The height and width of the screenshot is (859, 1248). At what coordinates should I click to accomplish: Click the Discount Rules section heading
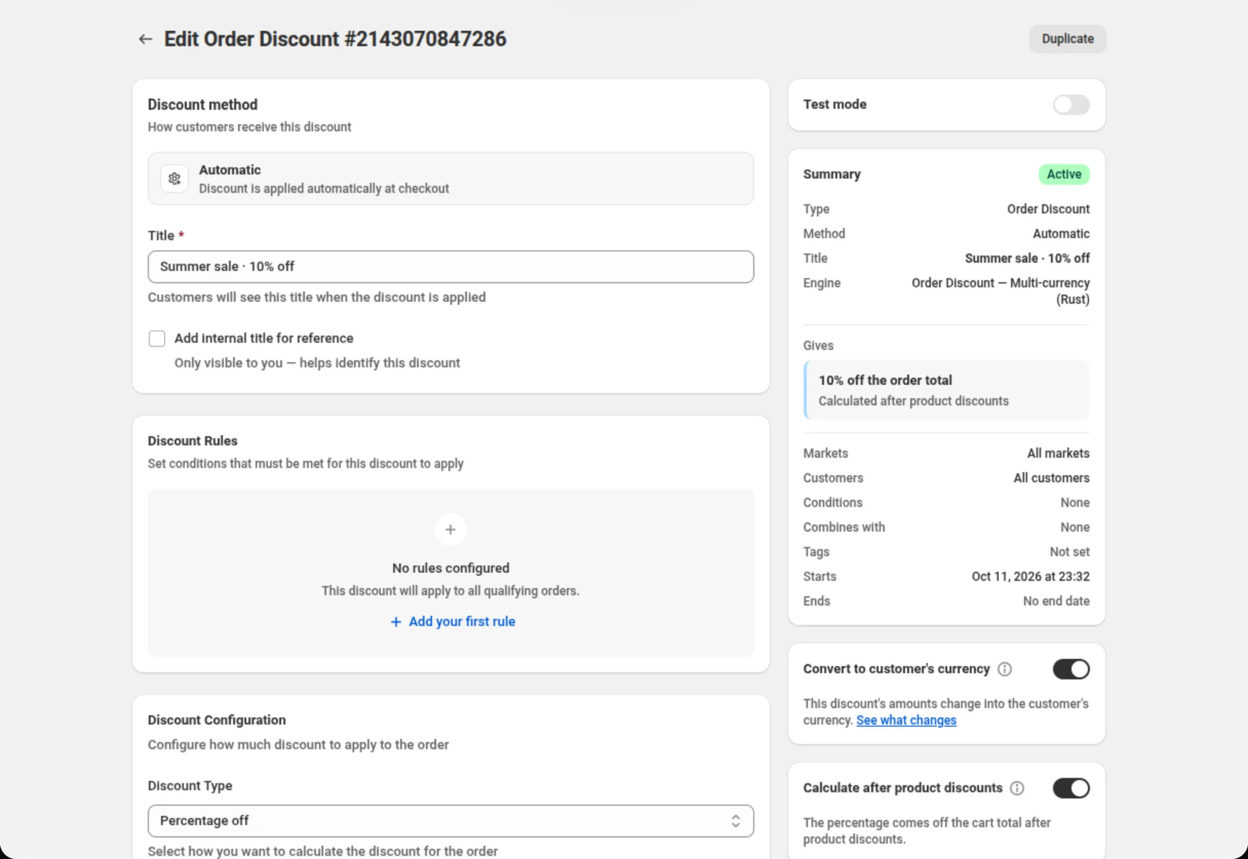192,441
